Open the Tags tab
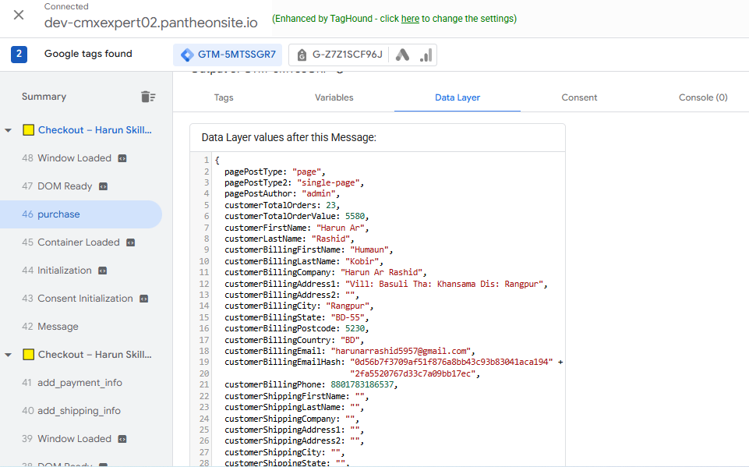The image size is (749, 467). pyautogui.click(x=224, y=97)
